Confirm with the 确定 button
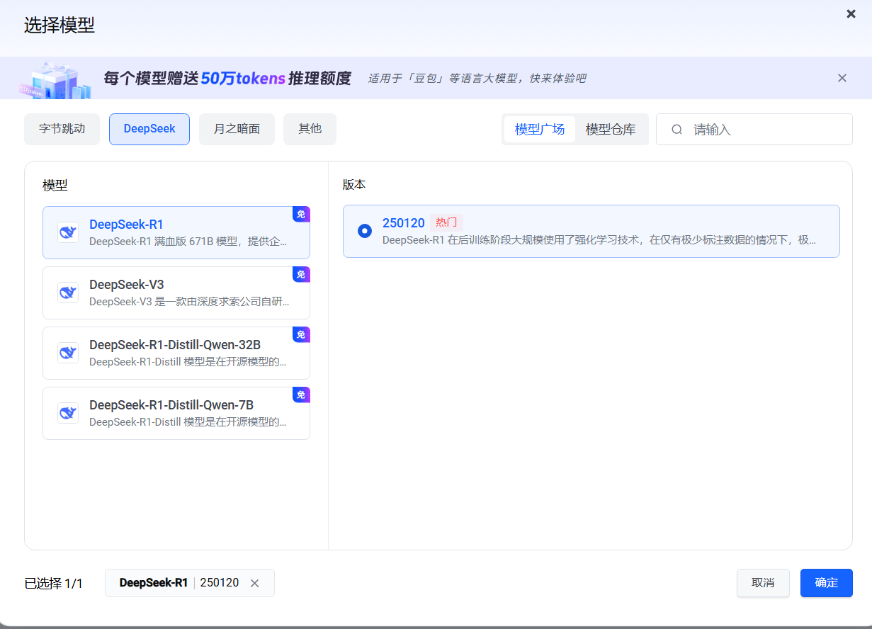Viewport: 872px width, 629px height. tap(827, 583)
